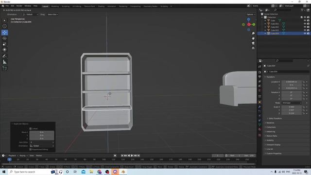The height and width of the screenshot is (175, 311).
Task: Open the Modifier properties wrench tab
Action: click(259, 107)
